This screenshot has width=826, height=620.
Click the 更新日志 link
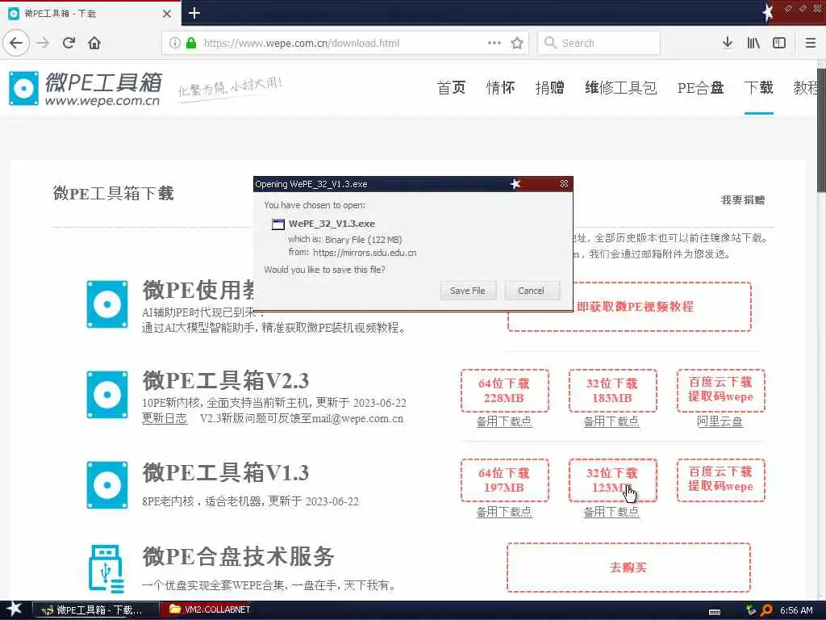coord(165,419)
